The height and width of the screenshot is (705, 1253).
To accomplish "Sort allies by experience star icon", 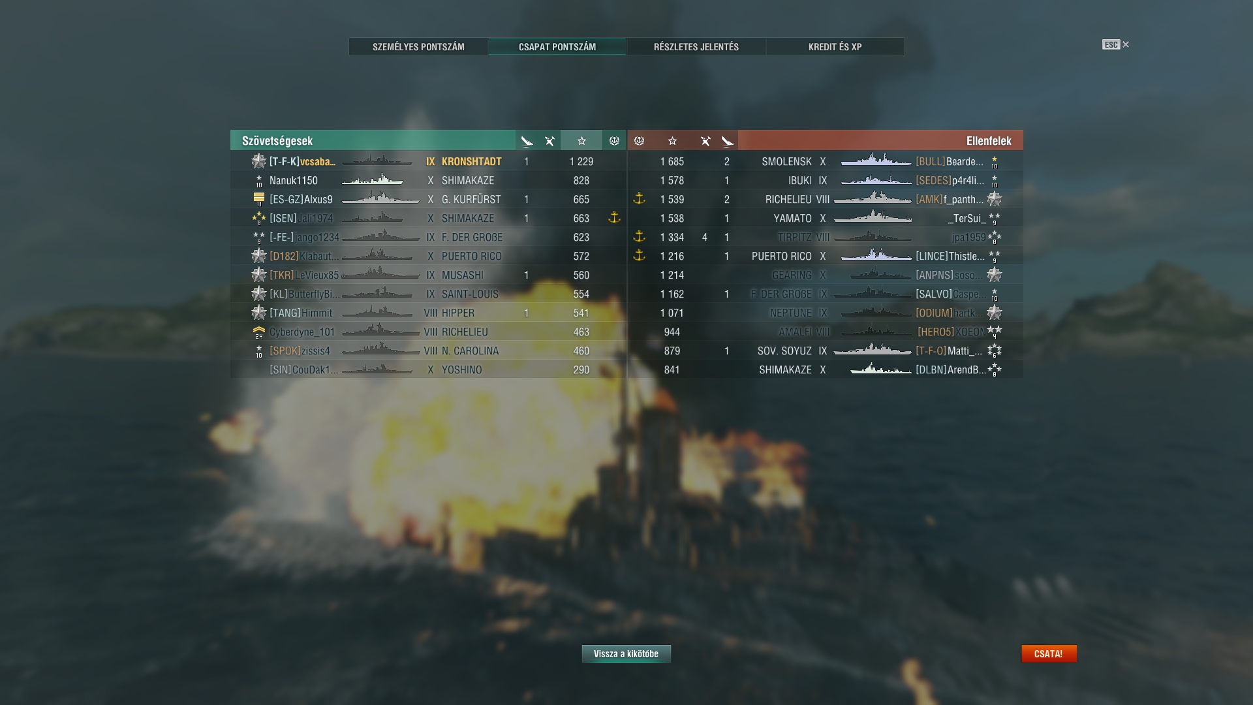I will 581,140.
